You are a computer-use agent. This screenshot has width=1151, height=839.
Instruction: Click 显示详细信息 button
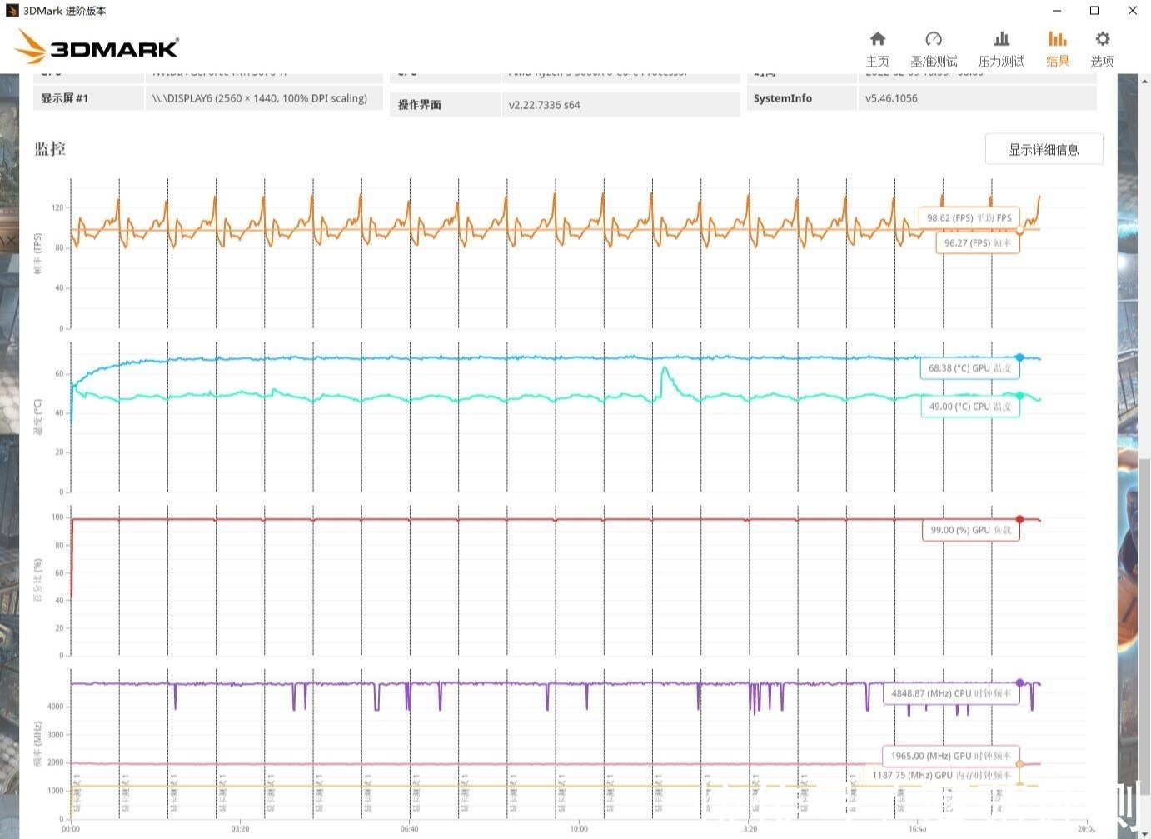pos(1044,149)
